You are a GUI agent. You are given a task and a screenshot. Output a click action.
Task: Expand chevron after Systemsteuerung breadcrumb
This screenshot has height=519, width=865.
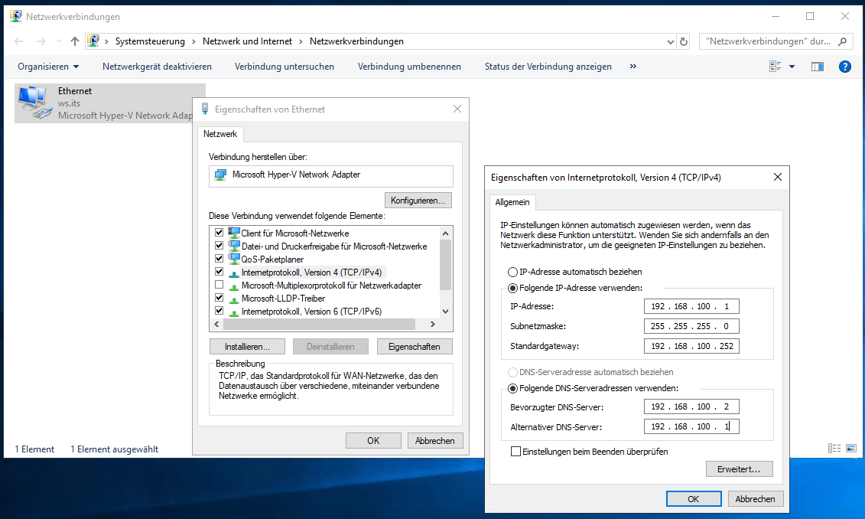[193, 41]
